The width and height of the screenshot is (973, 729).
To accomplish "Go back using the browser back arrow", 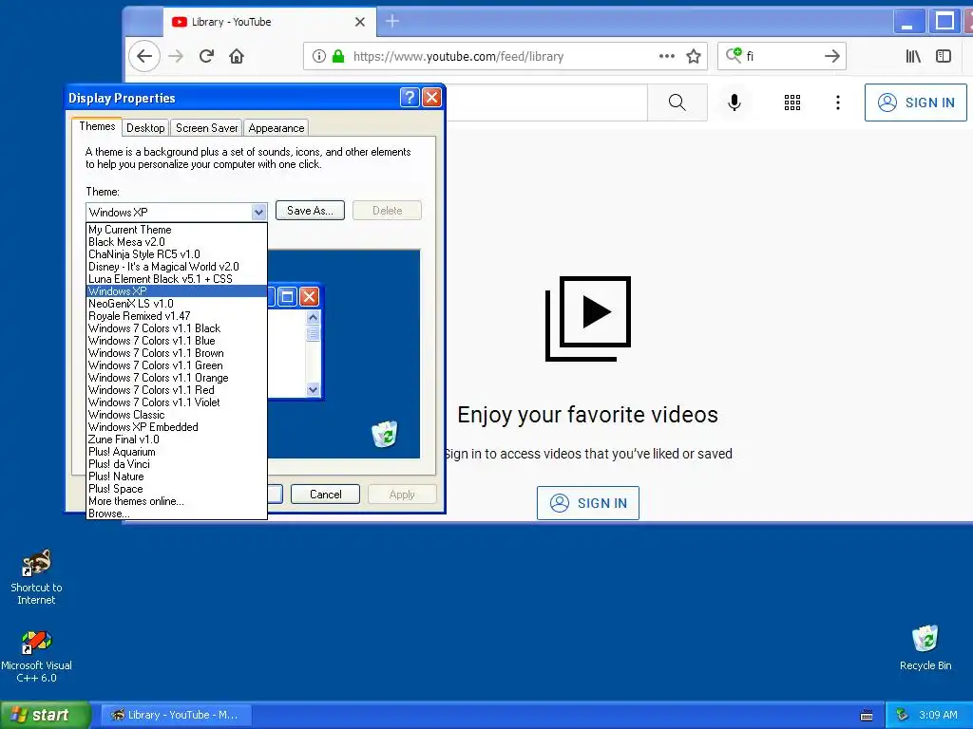I will [144, 56].
